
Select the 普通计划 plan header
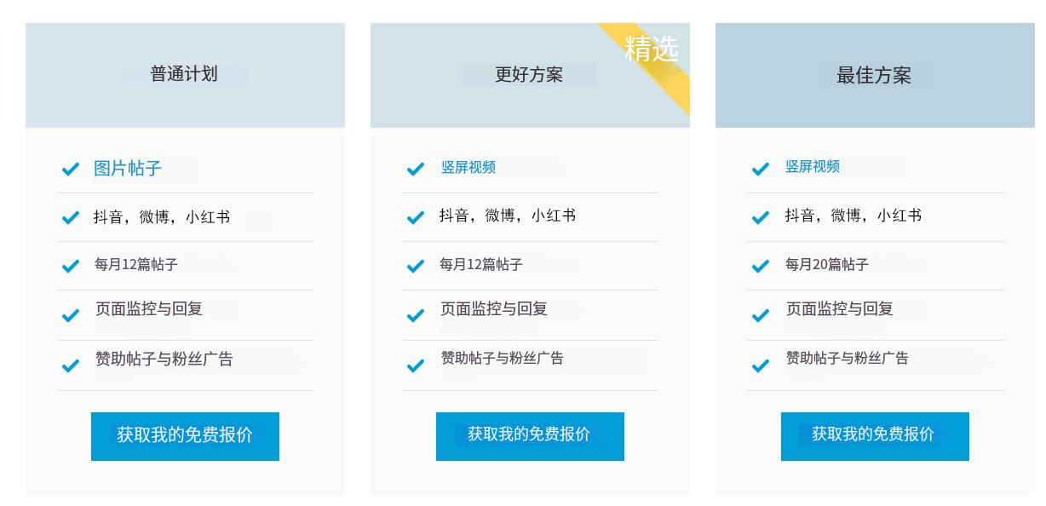(184, 74)
